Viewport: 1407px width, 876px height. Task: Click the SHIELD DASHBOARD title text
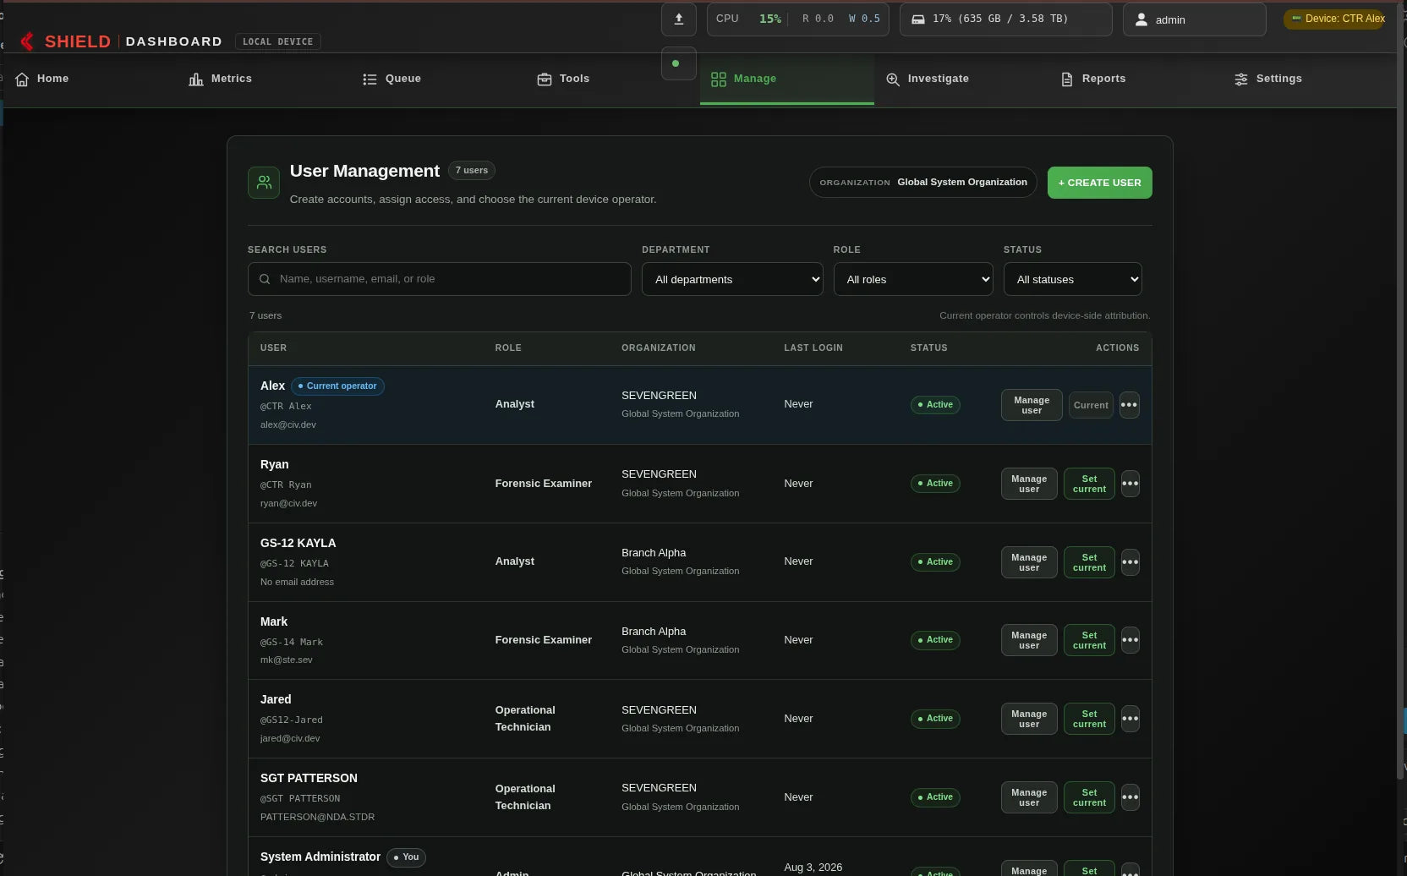coord(134,41)
